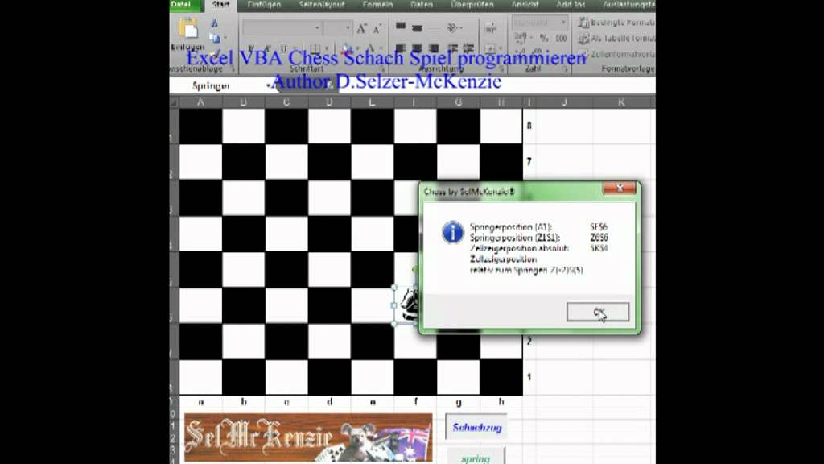This screenshot has width=824, height=464.
Task: Open Als Tabelle formatieren
Action: click(616, 39)
